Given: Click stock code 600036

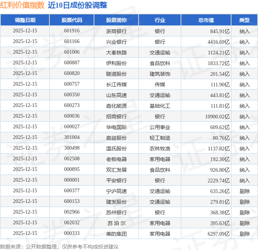Looking at the screenshot, I should pyautogui.click(x=72, y=116).
